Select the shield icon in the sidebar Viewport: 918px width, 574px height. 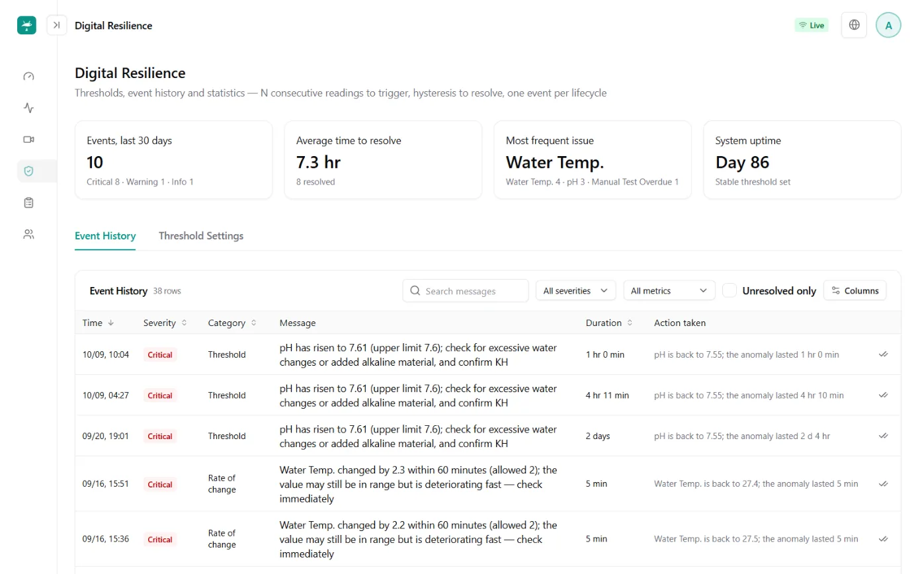28,171
